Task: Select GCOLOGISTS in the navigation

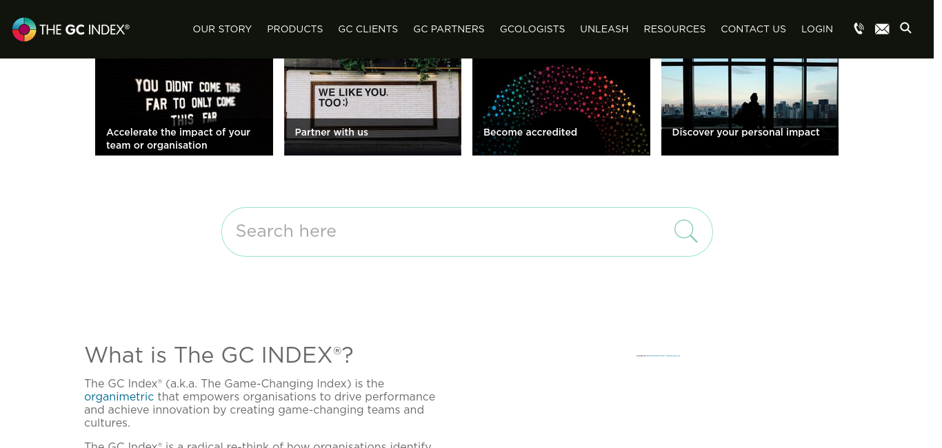Action: 532,29
